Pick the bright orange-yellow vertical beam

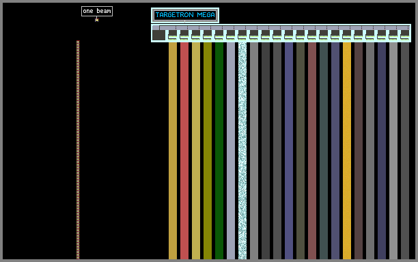(347, 151)
